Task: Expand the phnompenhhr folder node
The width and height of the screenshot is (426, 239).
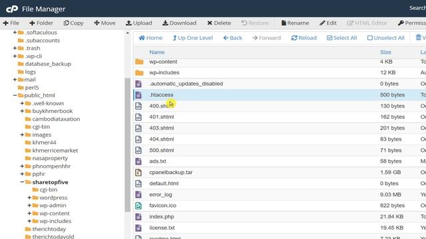Action: click(x=22, y=166)
